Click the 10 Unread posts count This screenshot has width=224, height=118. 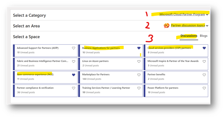[x=26, y=52]
